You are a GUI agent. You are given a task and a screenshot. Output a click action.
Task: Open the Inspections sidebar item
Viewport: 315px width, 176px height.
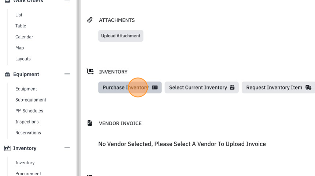(x=27, y=122)
